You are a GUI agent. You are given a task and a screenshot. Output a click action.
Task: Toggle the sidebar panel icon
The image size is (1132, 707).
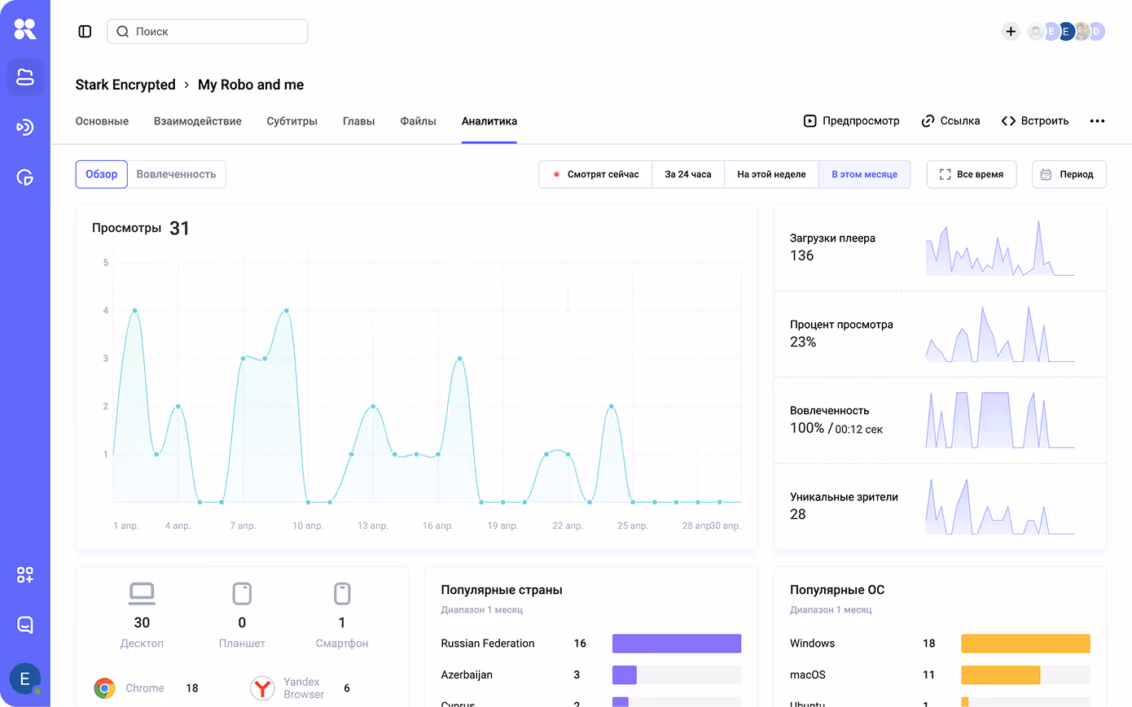pyautogui.click(x=85, y=32)
